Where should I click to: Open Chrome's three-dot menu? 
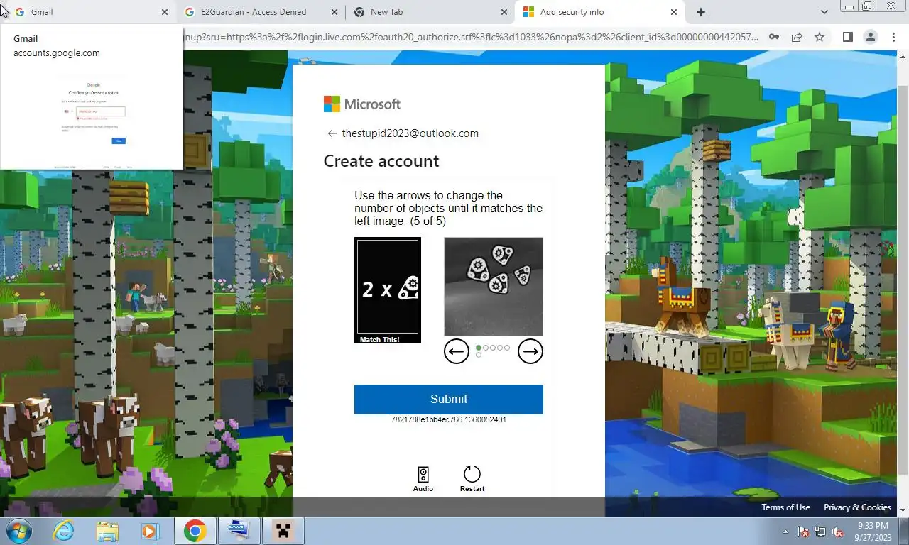893,37
